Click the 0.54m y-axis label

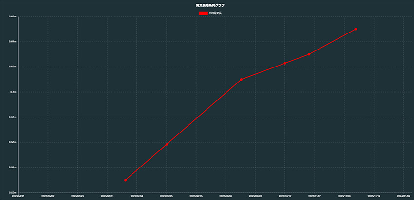13,167
